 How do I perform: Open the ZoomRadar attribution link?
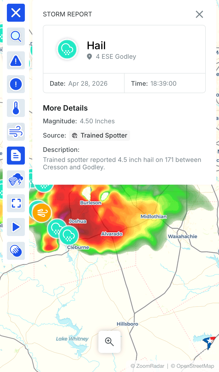click(x=147, y=366)
